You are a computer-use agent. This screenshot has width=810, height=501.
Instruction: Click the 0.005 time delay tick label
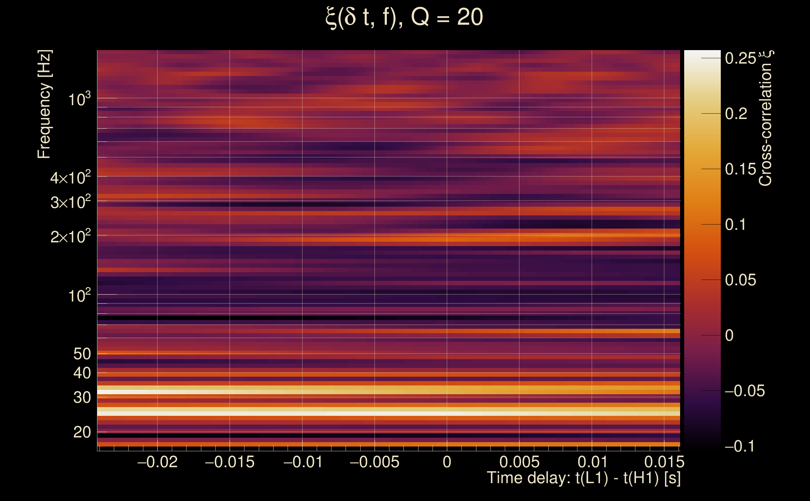519,462
